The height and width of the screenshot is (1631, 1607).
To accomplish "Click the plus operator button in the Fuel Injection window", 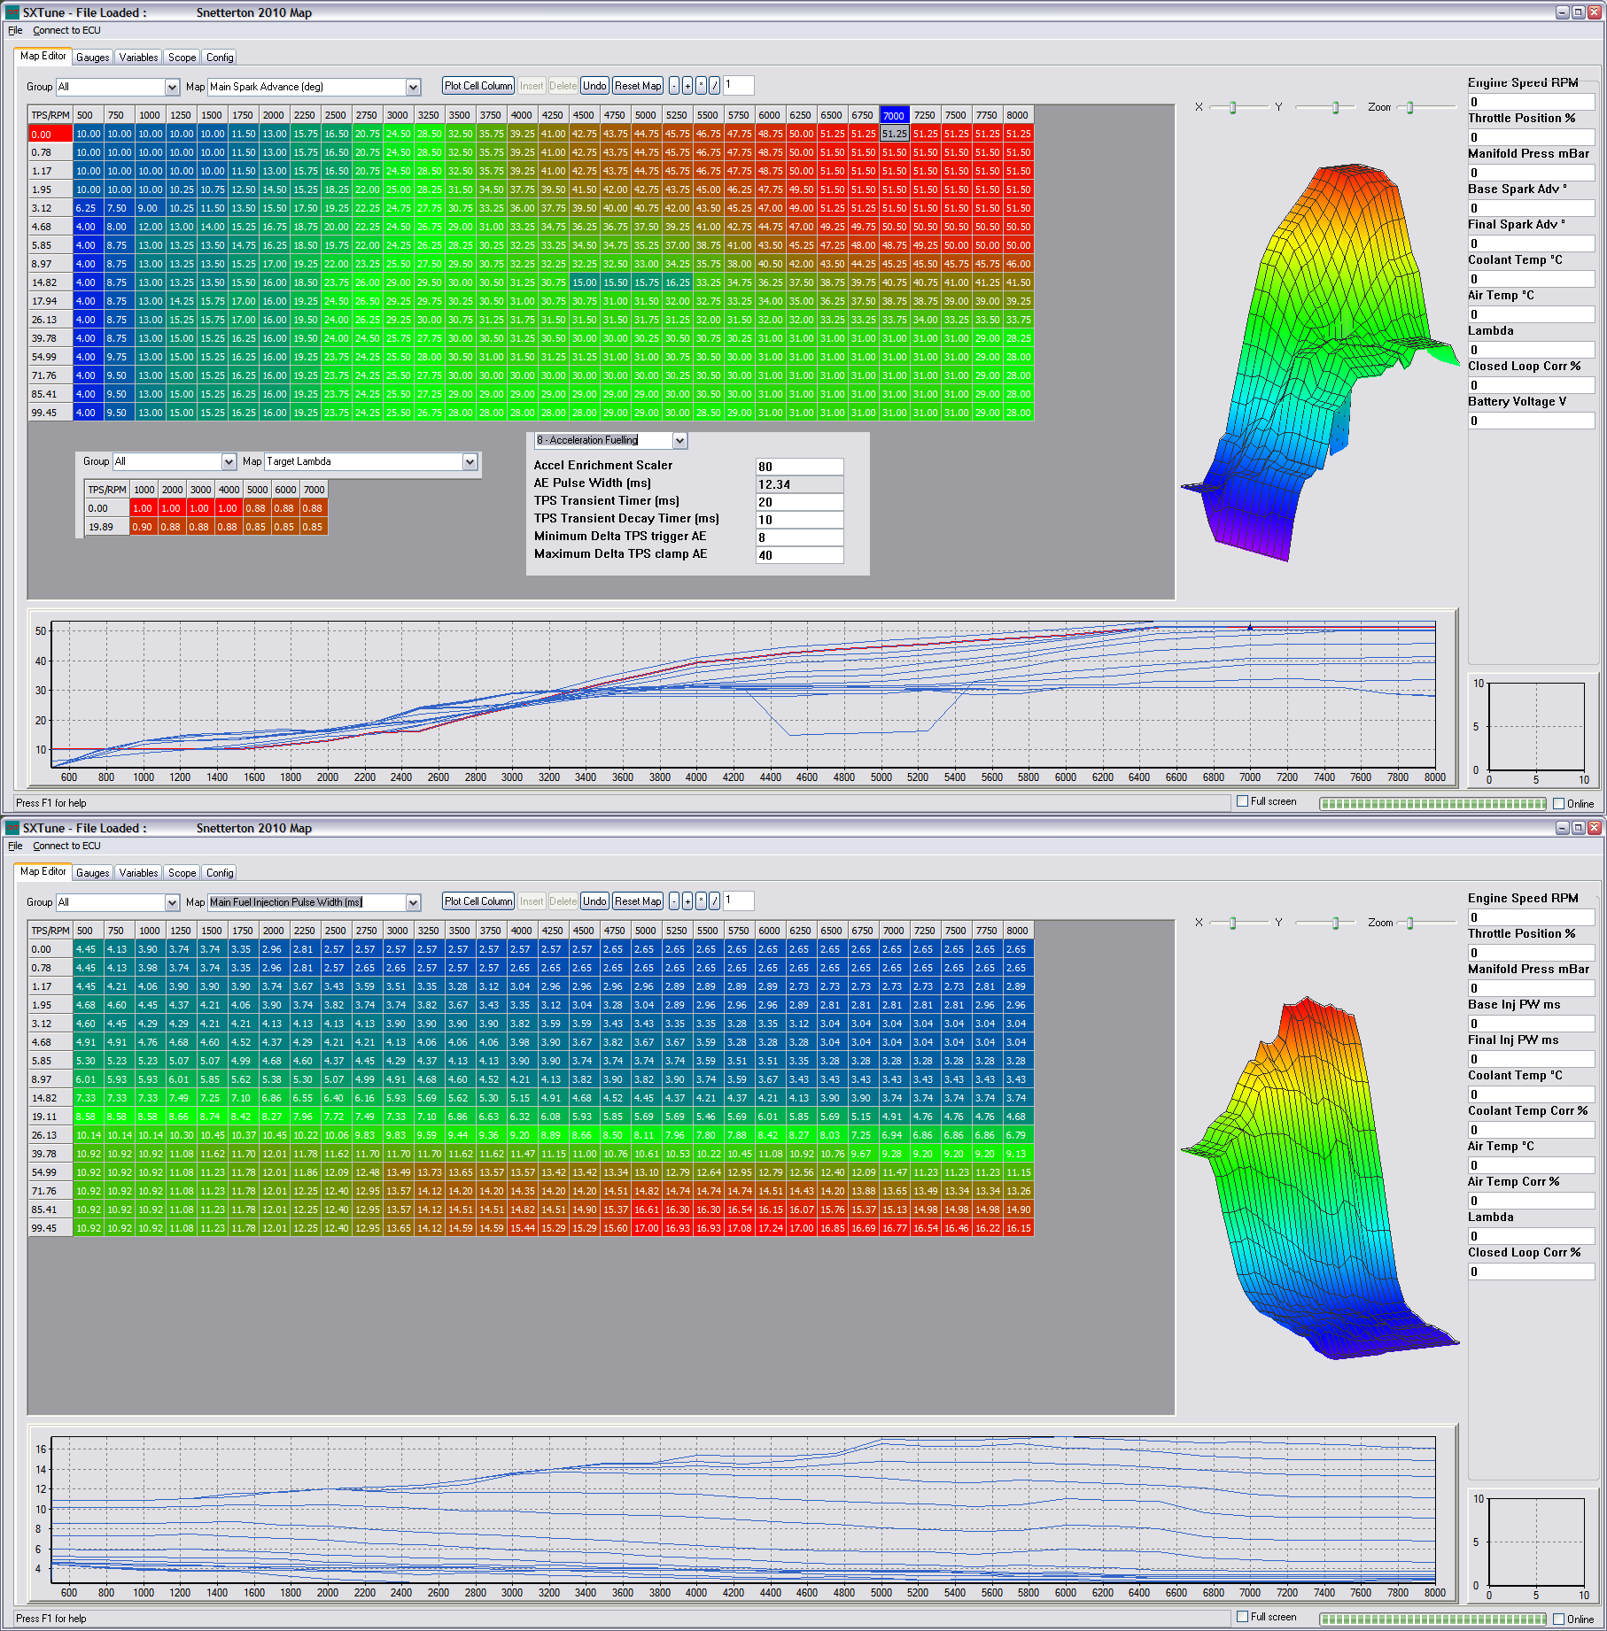I will coord(687,901).
